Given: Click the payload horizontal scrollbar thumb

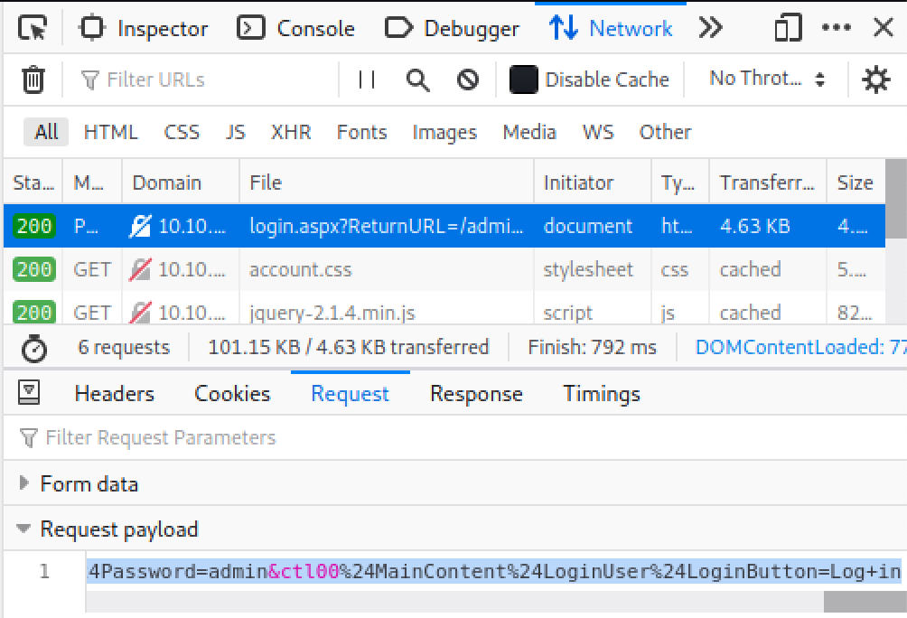Looking at the screenshot, I should pos(865,602).
